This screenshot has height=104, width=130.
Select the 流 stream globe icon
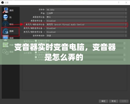click(x=5, y=17)
